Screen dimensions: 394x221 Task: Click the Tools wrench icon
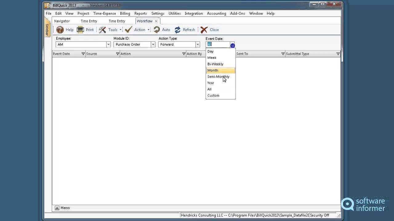(x=103, y=30)
